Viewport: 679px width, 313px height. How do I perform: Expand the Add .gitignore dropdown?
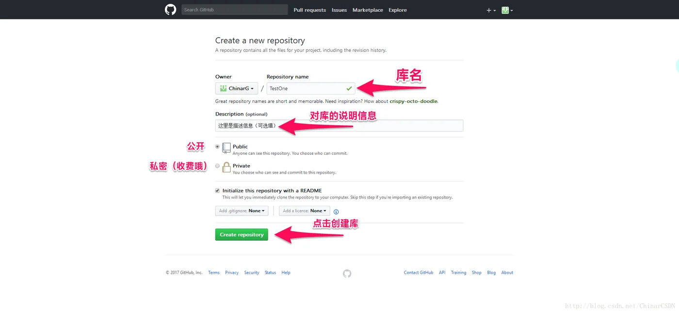[242, 211]
